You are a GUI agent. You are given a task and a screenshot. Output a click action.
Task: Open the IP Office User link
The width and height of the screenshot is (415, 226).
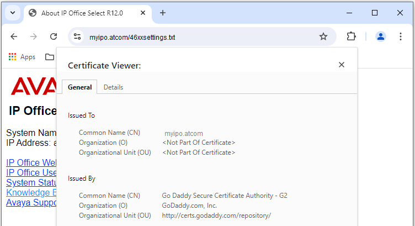coord(31,173)
